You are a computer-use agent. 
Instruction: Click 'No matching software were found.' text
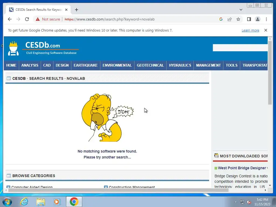107,151
